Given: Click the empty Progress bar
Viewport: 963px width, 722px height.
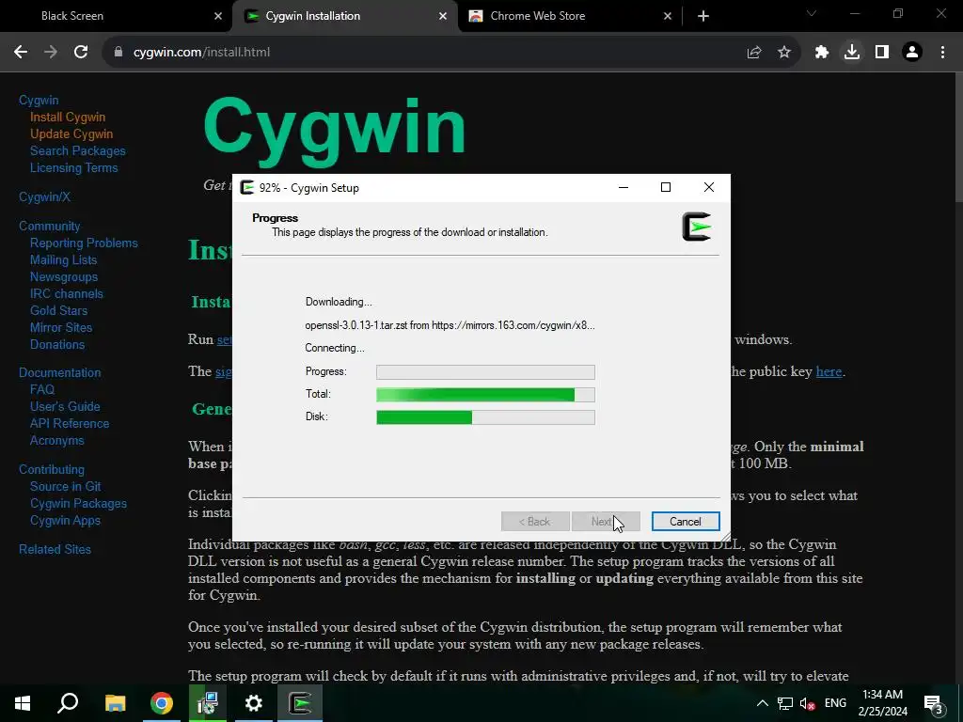Looking at the screenshot, I should [485, 371].
